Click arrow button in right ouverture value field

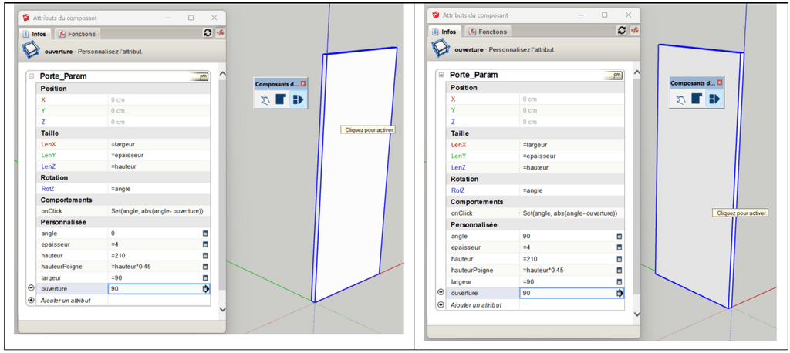[x=619, y=294]
